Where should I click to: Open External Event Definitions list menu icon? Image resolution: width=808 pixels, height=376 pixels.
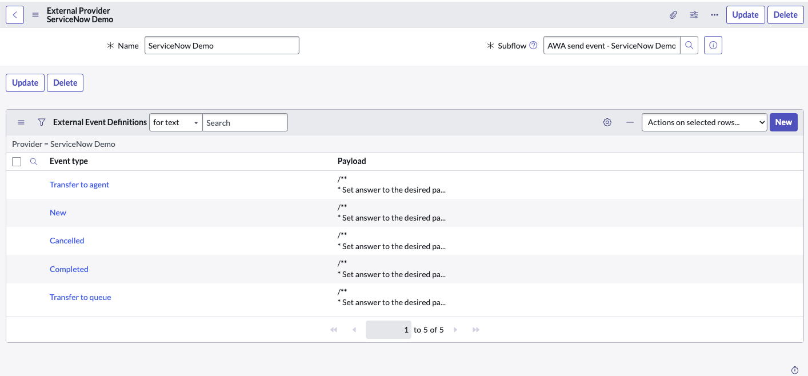(x=21, y=122)
